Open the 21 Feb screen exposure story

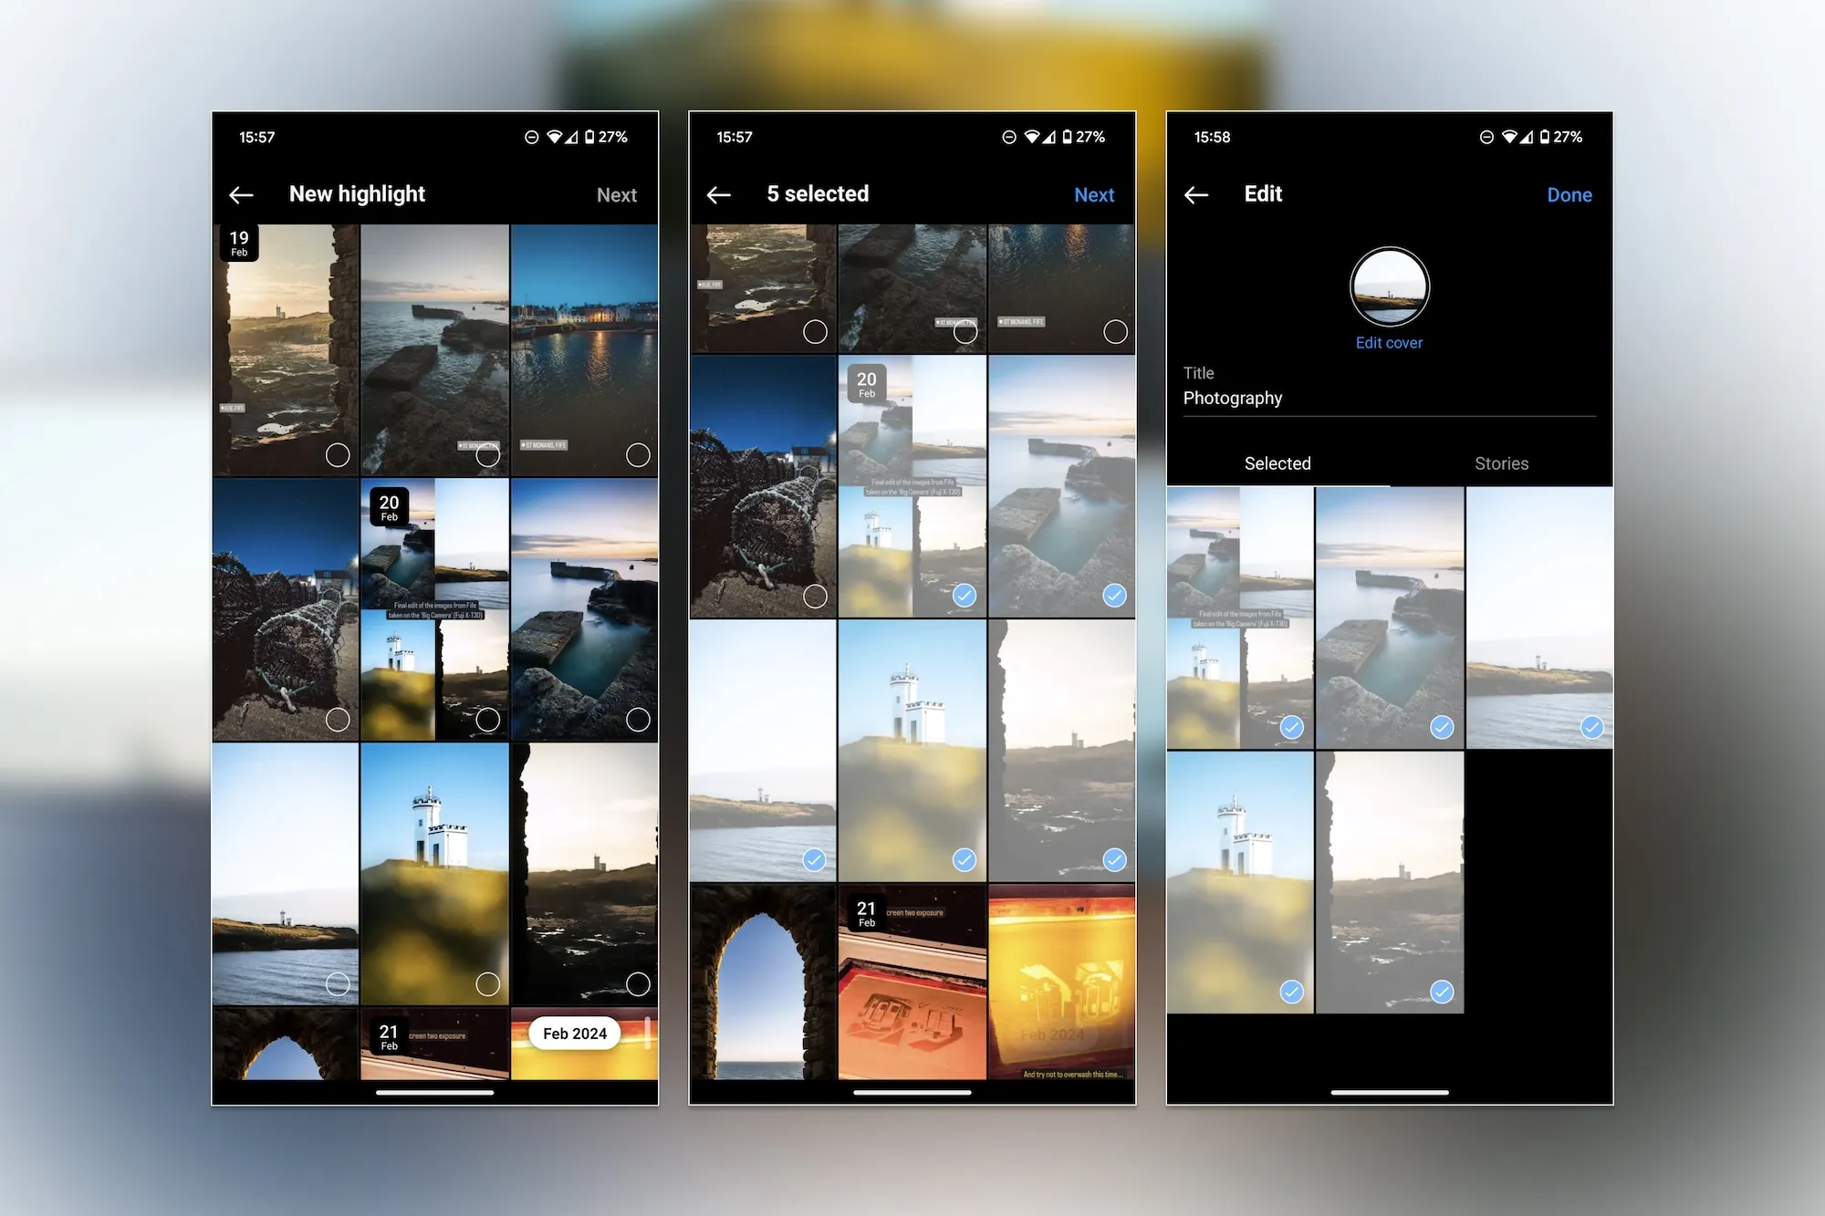912,982
